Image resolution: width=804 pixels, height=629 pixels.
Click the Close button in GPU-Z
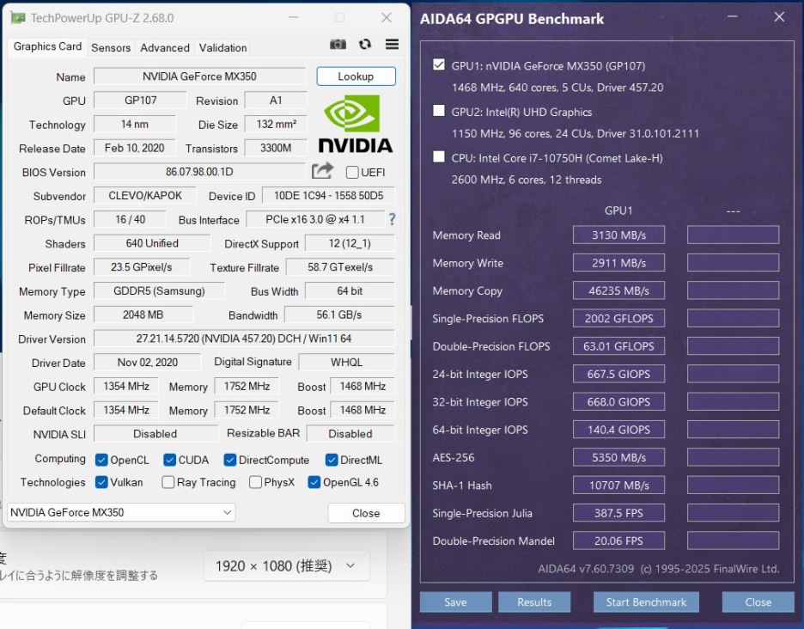[x=366, y=513]
